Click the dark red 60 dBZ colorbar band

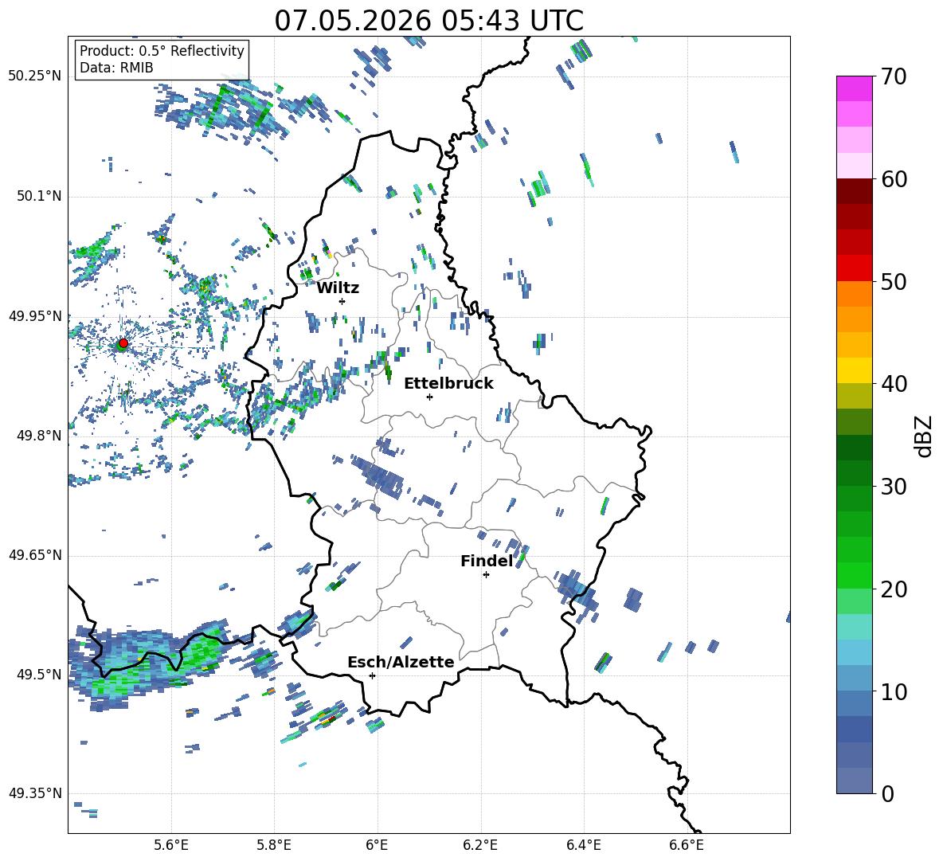tap(854, 190)
